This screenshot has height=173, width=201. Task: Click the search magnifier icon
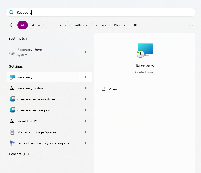(12, 12)
